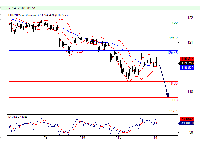200x145 pixels.
Task: Click the date header 14, 2016, 01:51
Action: pyautogui.click(x=21, y=8)
